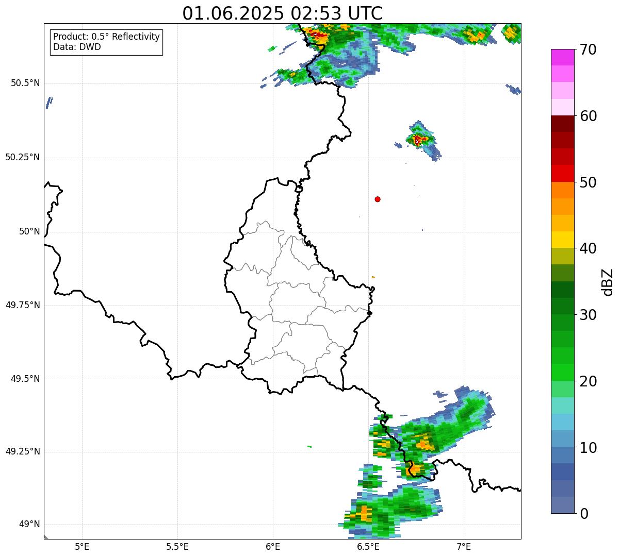The height and width of the screenshot is (557, 620).
Task: Click the colorbar tick label 70
Action: point(588,49)
